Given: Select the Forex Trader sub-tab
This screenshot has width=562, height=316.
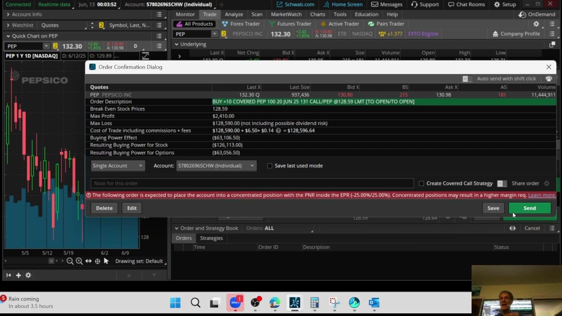Looking at the screenshot, I should (241, 24).
